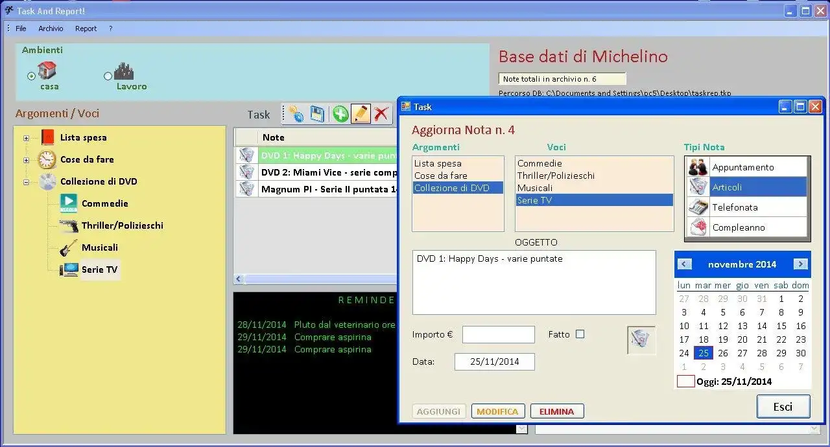Select the Serie TV tree item label
The height and width of the screenshot is (447, 830).
click(99, 269)
